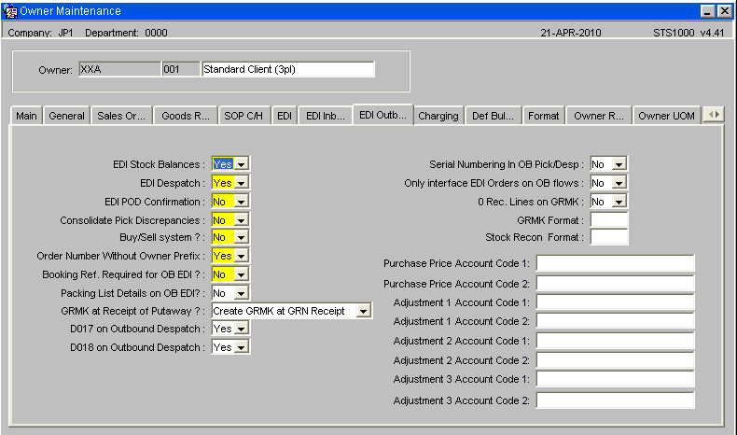
Task: Open D017 on Outbound Despatch dropdown
Action: [x=242, y=329]
